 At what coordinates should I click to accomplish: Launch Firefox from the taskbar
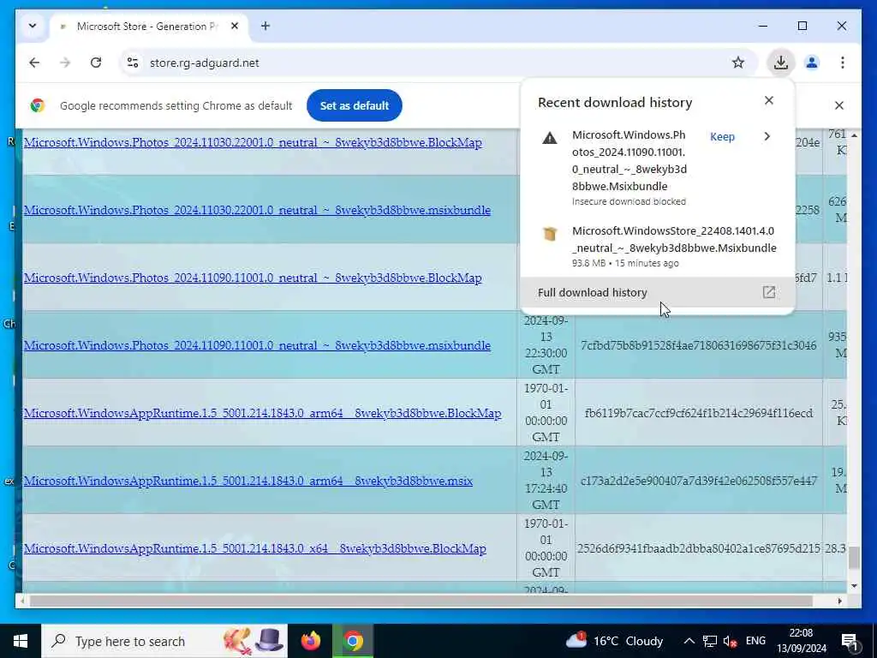[x=310, y=641]
